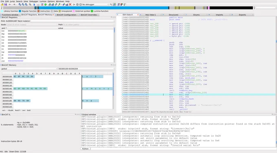The height and width of the screenshot is (153, 277).
Task: Click the Regular function legend color swatch
Action: point(20,11)
